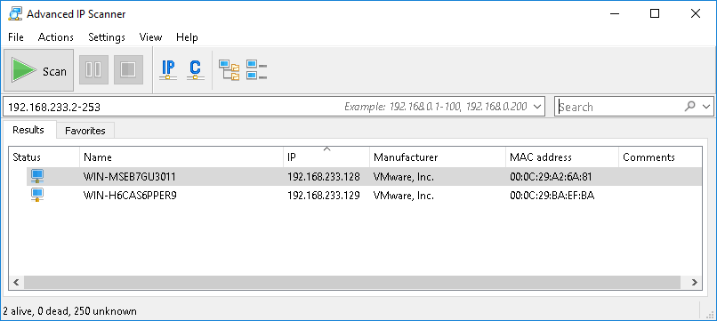Expand the IP range history dropdown

tap(538, 107)
